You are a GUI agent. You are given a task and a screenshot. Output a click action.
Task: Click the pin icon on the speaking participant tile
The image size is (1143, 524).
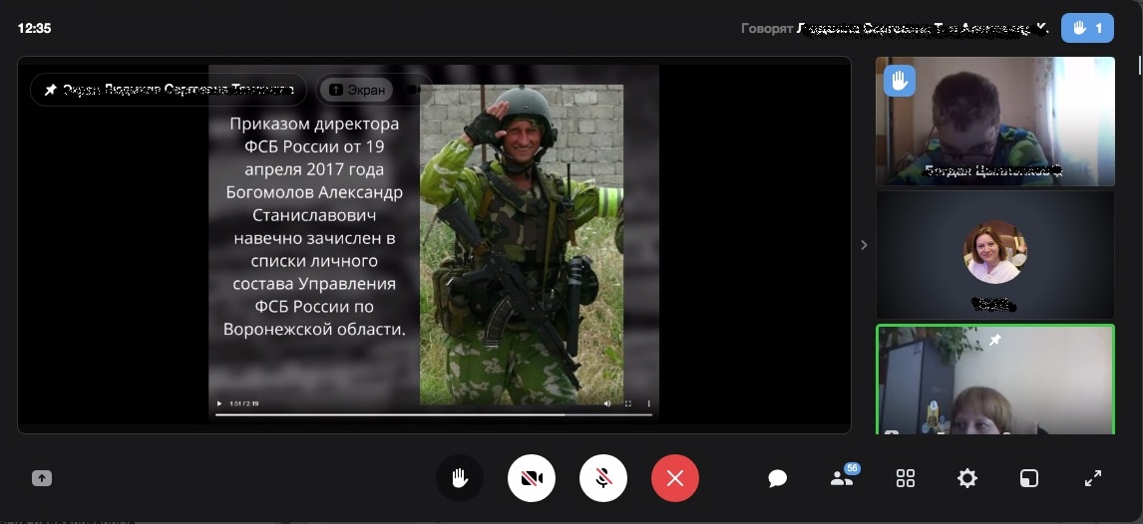coord(995,340)
